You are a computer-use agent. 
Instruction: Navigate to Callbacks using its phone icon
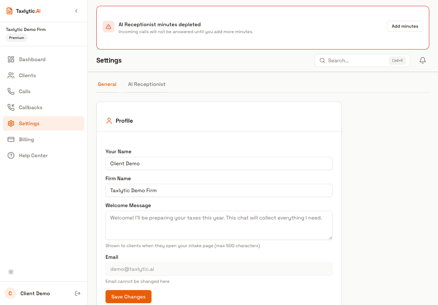click(x=11, y=107)
